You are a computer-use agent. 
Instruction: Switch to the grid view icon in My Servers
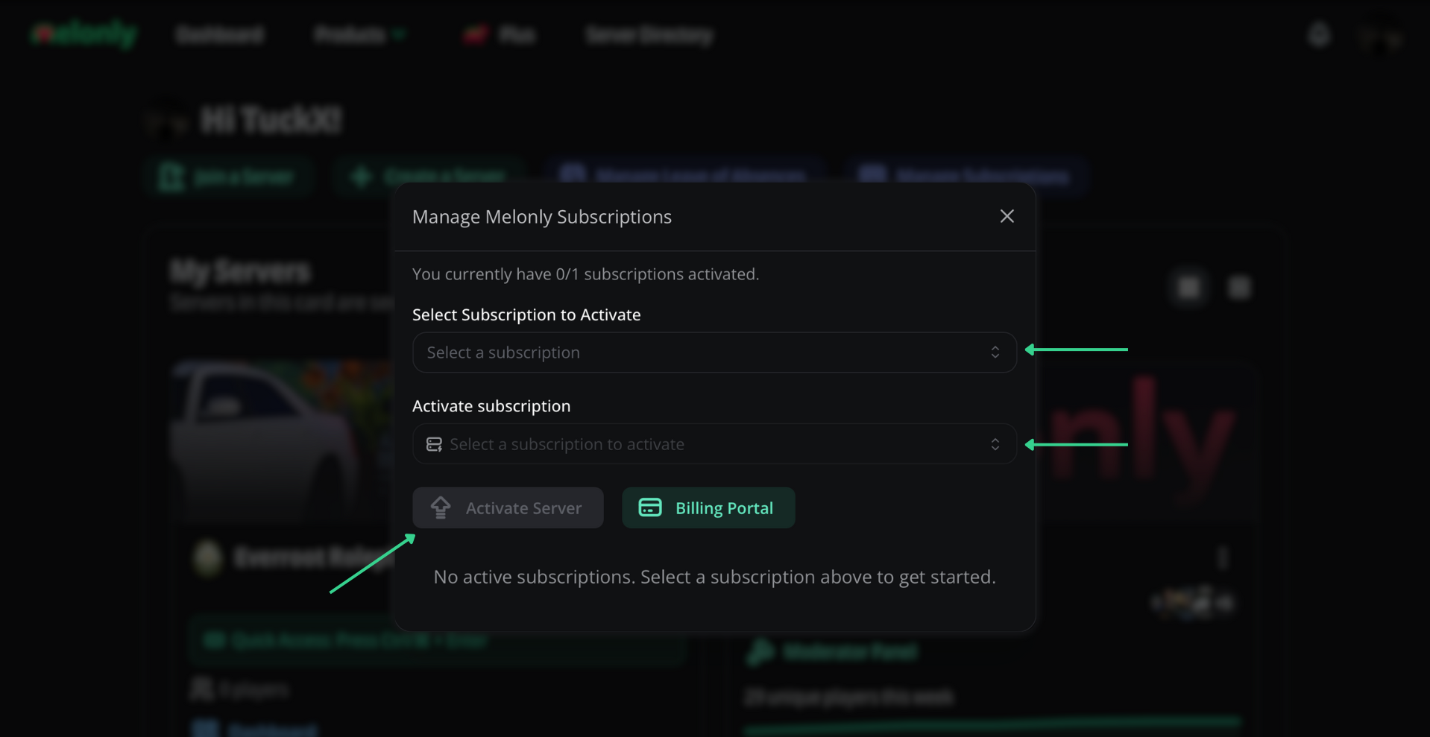(1189, 287)
